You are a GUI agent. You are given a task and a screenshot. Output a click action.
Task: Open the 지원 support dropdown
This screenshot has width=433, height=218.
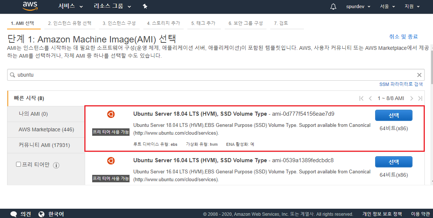pos(412,6)
